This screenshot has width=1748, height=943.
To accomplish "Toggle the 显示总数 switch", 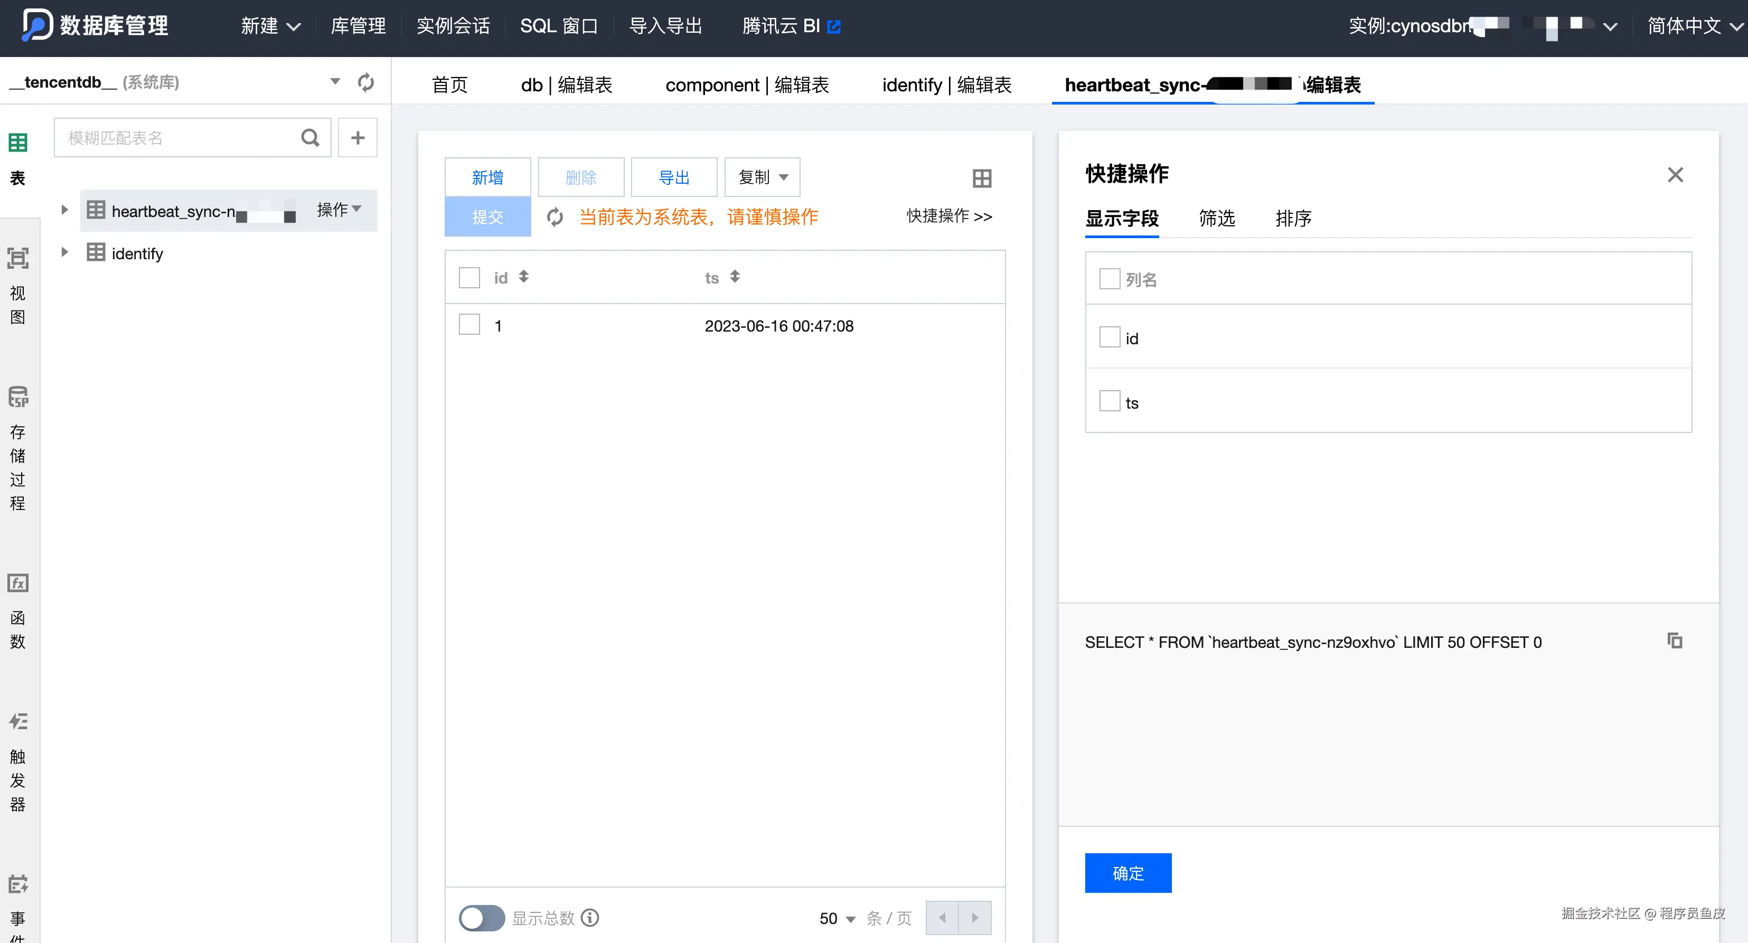I will click(x=481, y=917).
